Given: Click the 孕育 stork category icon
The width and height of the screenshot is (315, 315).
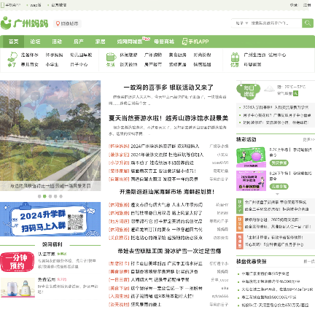Looking at the screenshot, I should [x=12, y=57].
